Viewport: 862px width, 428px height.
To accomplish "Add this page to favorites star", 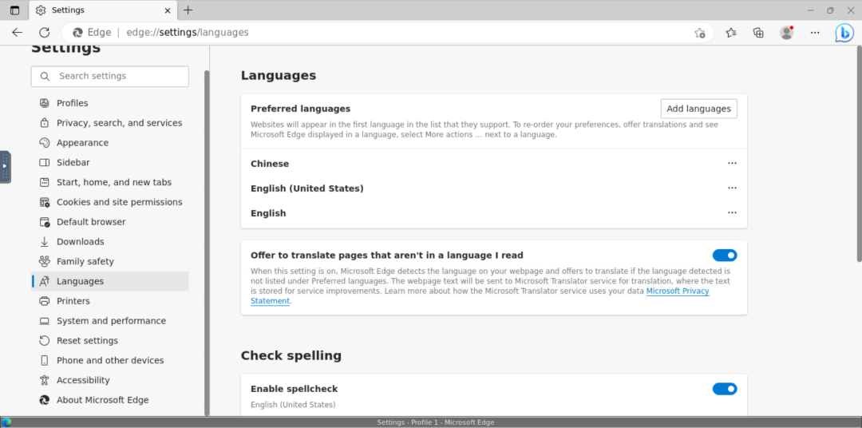I will [699, 33].
